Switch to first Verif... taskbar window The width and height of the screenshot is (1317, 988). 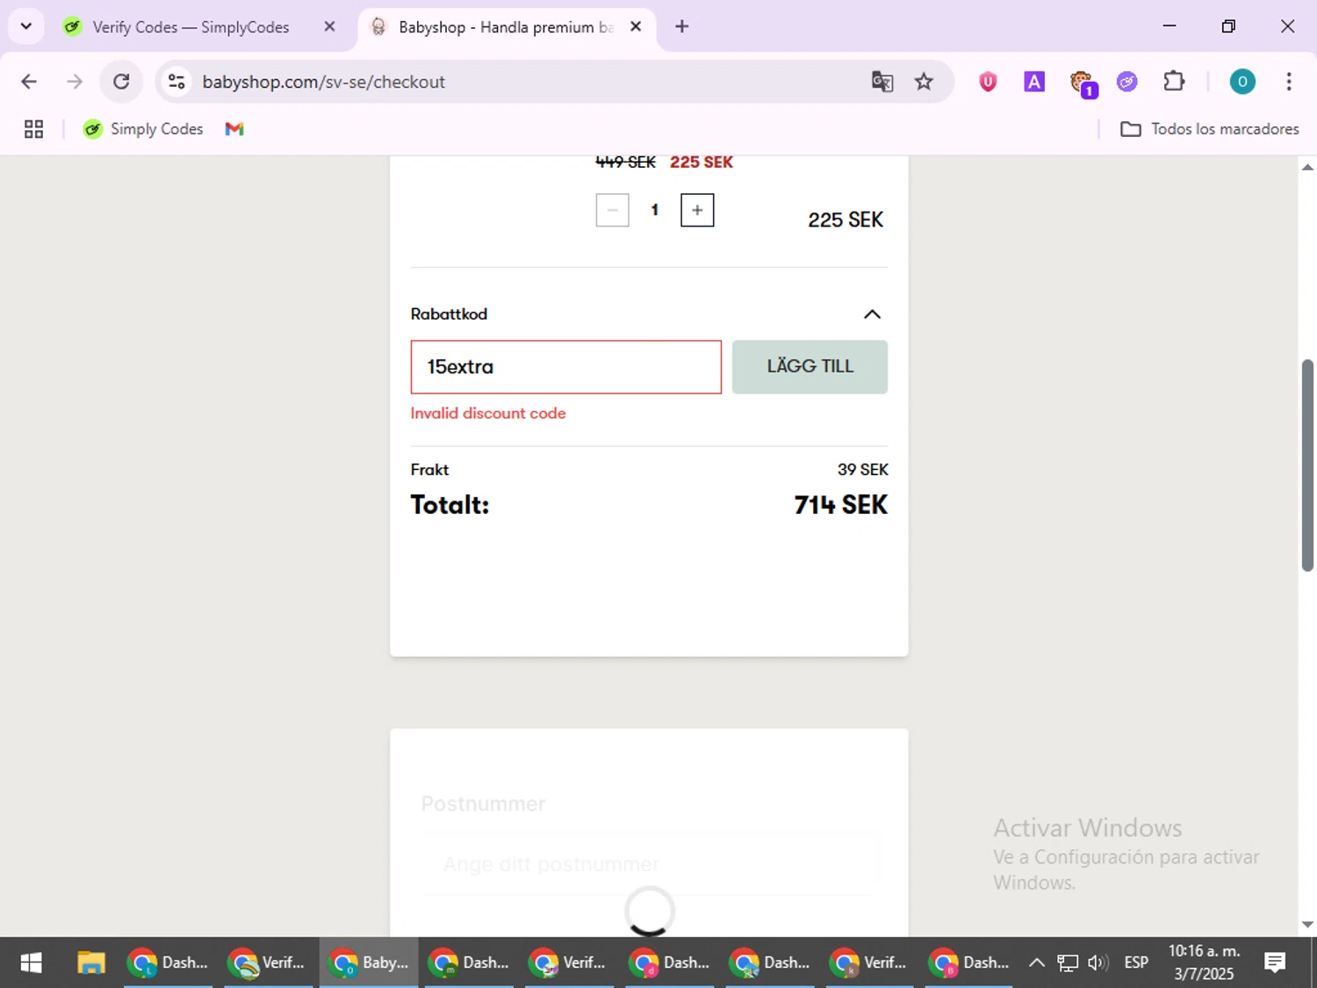(269, 963)
